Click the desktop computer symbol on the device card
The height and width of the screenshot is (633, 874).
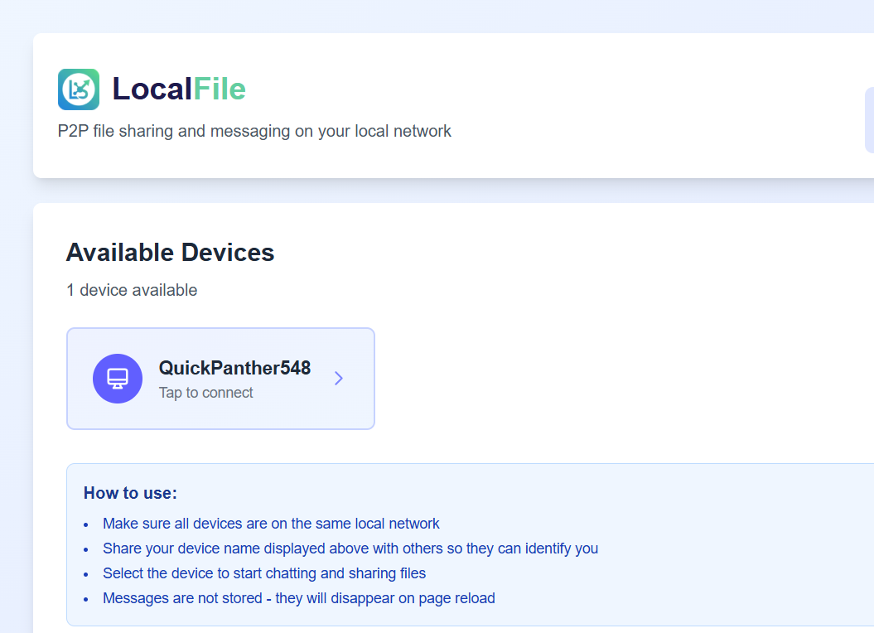pyautogui.click(x=118, y=378)
